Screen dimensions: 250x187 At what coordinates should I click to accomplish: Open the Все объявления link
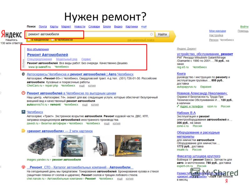[38, 49]
